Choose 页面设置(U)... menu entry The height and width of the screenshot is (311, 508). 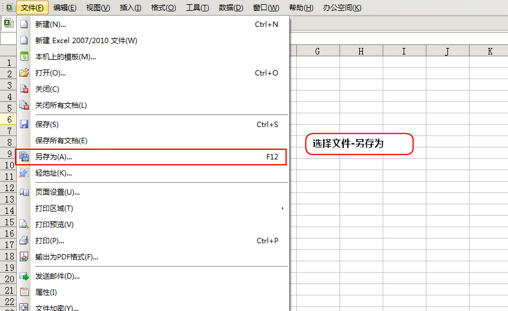[x=58, y=192]
